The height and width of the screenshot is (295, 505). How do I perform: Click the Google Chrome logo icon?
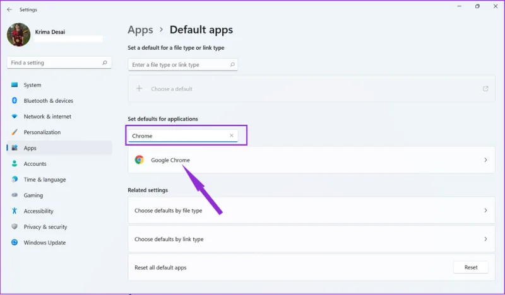coord(139,159)
